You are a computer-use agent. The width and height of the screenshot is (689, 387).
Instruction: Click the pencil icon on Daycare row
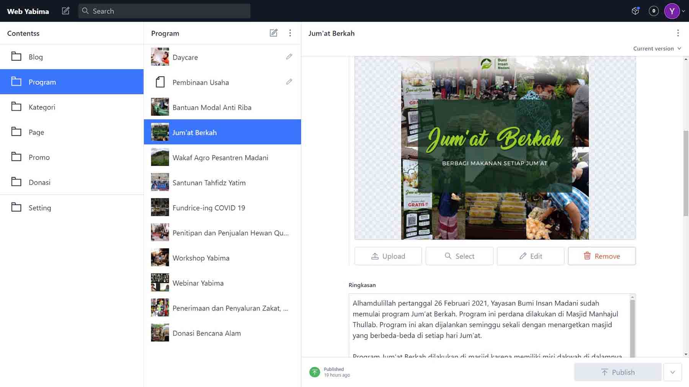(x=289, y=57)
